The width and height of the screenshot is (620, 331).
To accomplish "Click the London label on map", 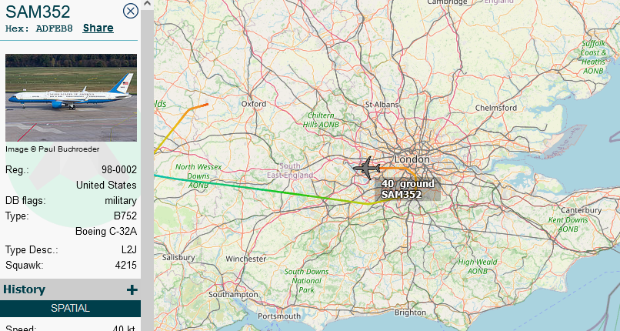I will point(412,159).
